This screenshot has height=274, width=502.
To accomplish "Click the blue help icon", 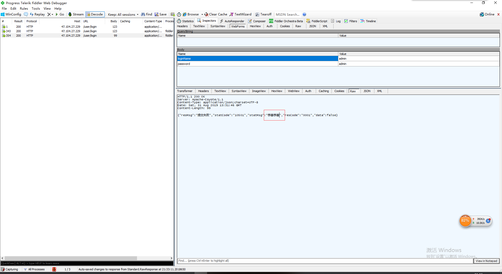I will pos(304,14).
